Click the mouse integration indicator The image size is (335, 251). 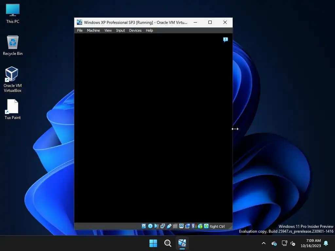coord(200,226)
